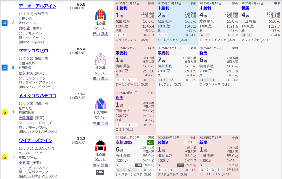Click the GIII grade badge beside 京都2歳S
This screenshot has height=179, width=282.
[x=151, y=142]
